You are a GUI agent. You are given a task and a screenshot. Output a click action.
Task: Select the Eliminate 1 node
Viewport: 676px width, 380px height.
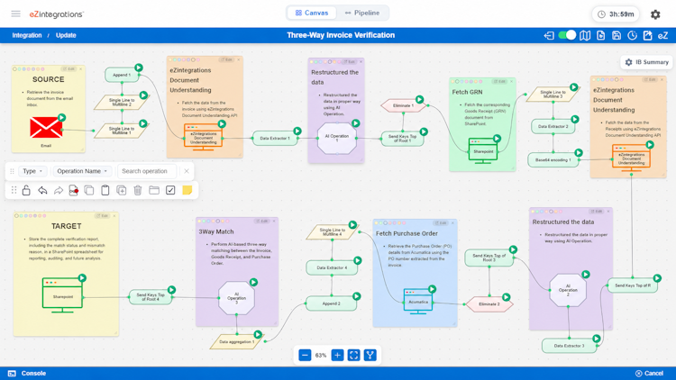pyautogui.click(x=403, y=105)
